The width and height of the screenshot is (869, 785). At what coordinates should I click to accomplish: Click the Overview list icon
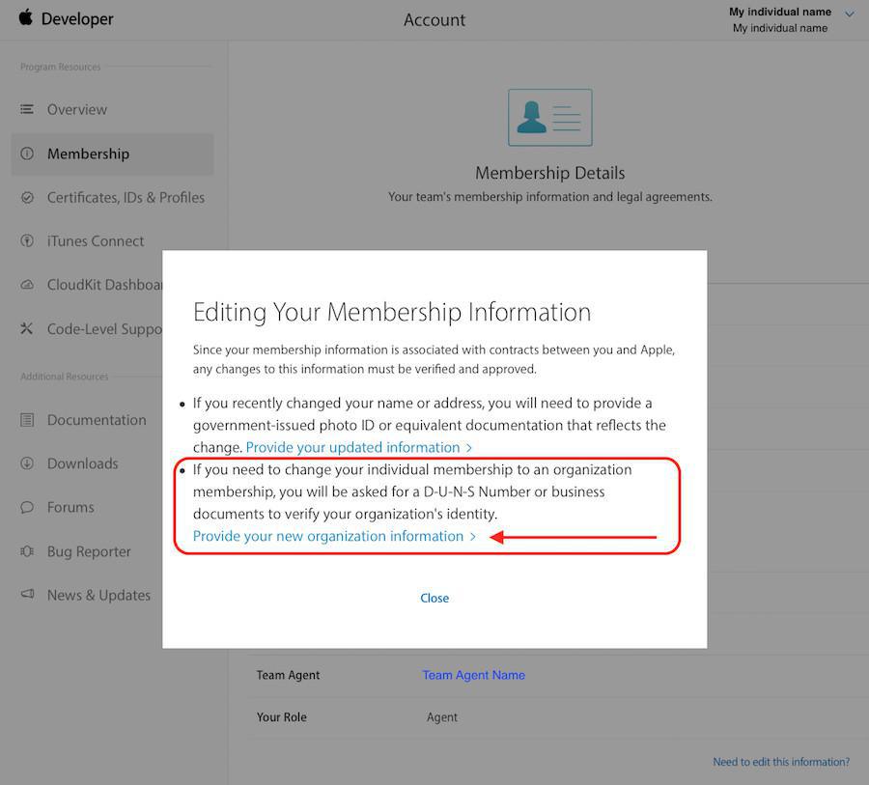pos(27,109)
